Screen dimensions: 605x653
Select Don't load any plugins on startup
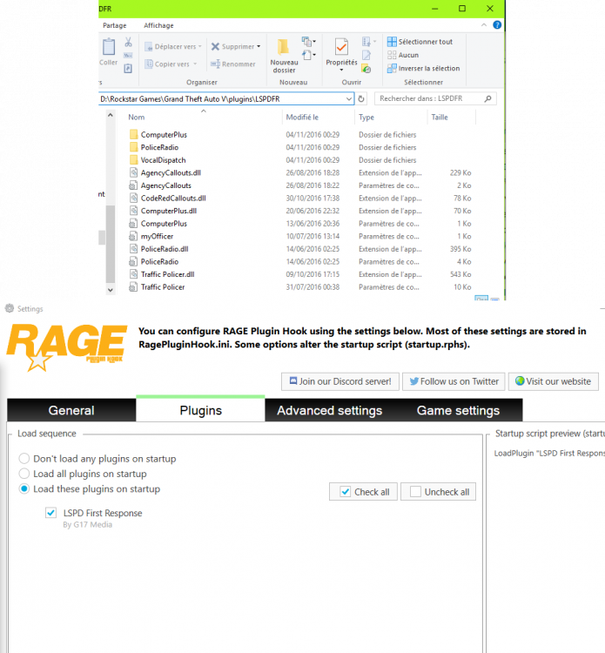tap(24, 459)
